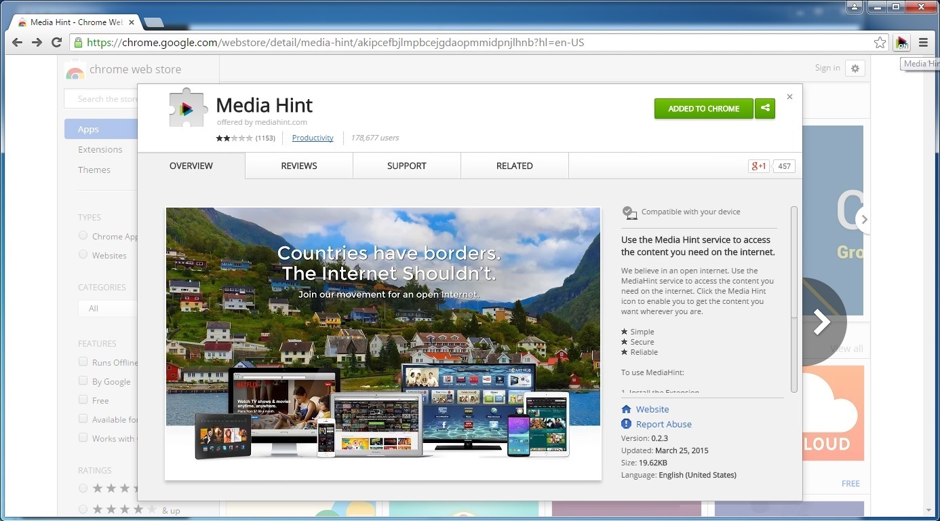Click the 178,677 users text
This screenshot has width=940, height=521.
pos(375,138)
